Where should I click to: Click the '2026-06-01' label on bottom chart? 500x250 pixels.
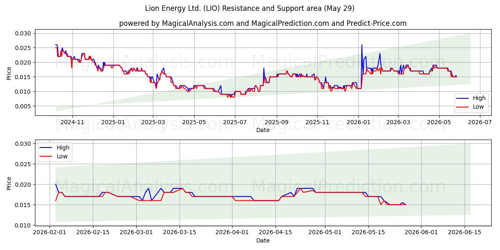pyautogui.click(x=421, y=233)
